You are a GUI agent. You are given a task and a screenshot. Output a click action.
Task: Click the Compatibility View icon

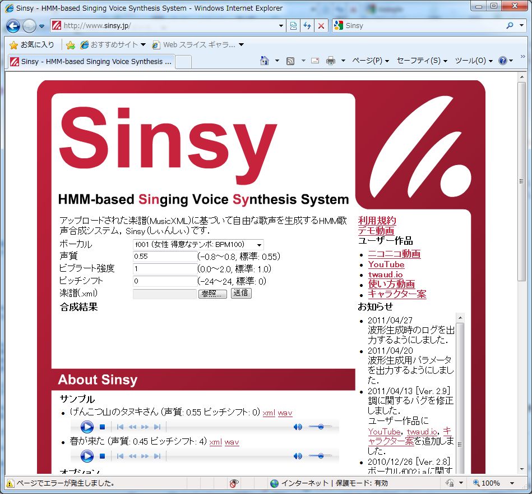click(x=294, y=26)
